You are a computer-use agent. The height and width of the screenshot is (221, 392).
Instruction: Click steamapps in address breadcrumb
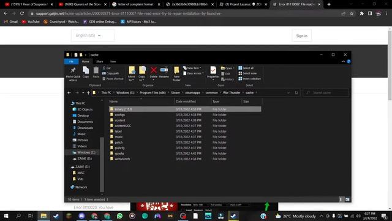point(192,93)
